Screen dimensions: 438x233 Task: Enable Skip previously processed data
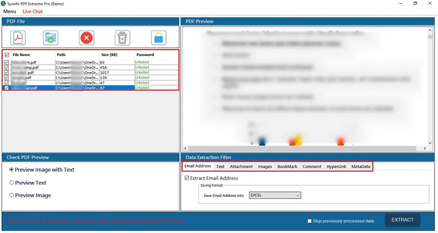(309, 221)
